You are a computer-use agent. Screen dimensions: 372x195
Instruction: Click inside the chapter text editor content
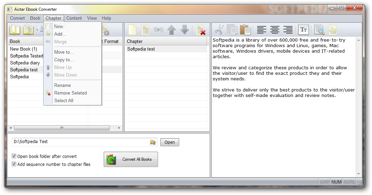pos(283,107)
